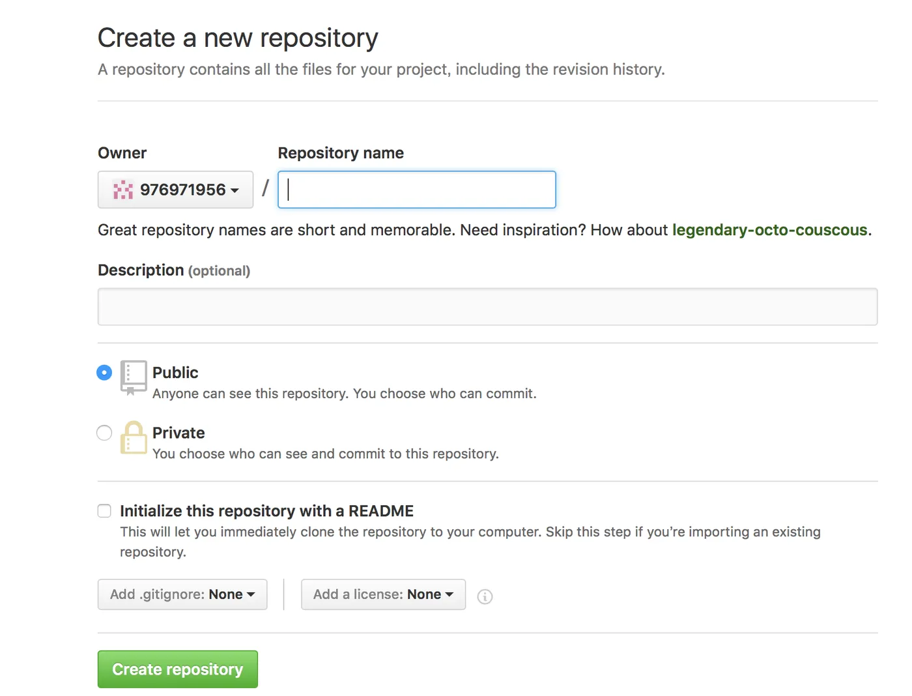The height and width of the screenshot is (696, 912).
Task: Click the 'Initialize this repository with a README' label
Action: [x=267, y=511]
